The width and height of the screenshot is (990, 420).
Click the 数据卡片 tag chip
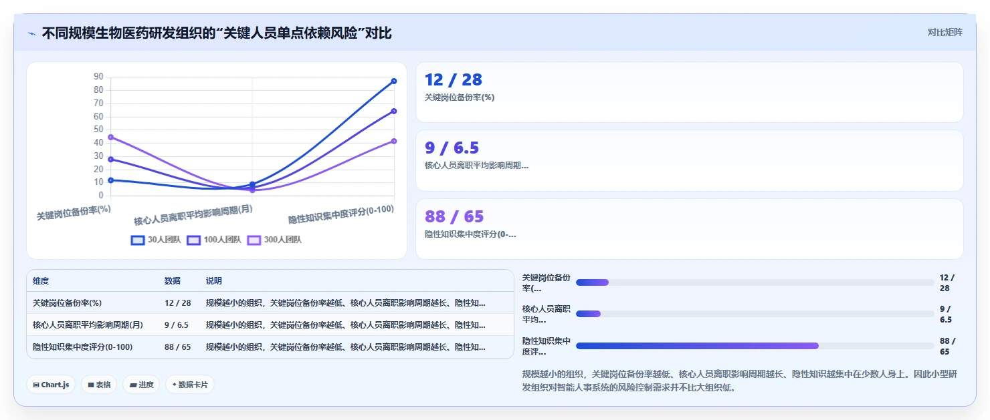(190, 385)
